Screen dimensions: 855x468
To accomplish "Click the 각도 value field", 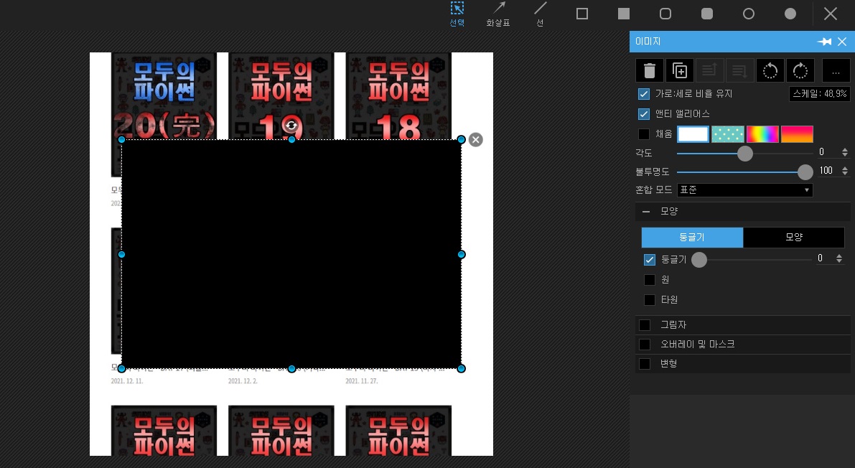I will (828, 152).
